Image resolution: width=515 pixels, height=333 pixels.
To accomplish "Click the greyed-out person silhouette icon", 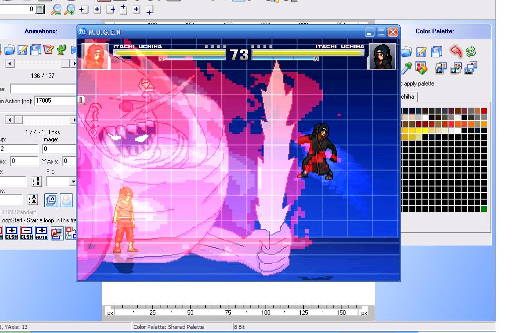I will click(66, 200).
